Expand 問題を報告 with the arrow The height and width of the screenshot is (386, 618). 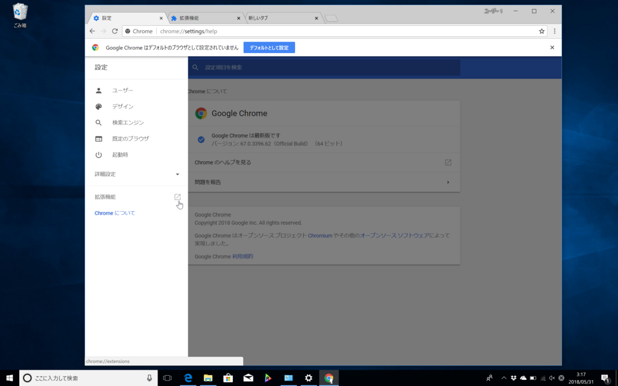pyautogui.click(x=448, y=182)
